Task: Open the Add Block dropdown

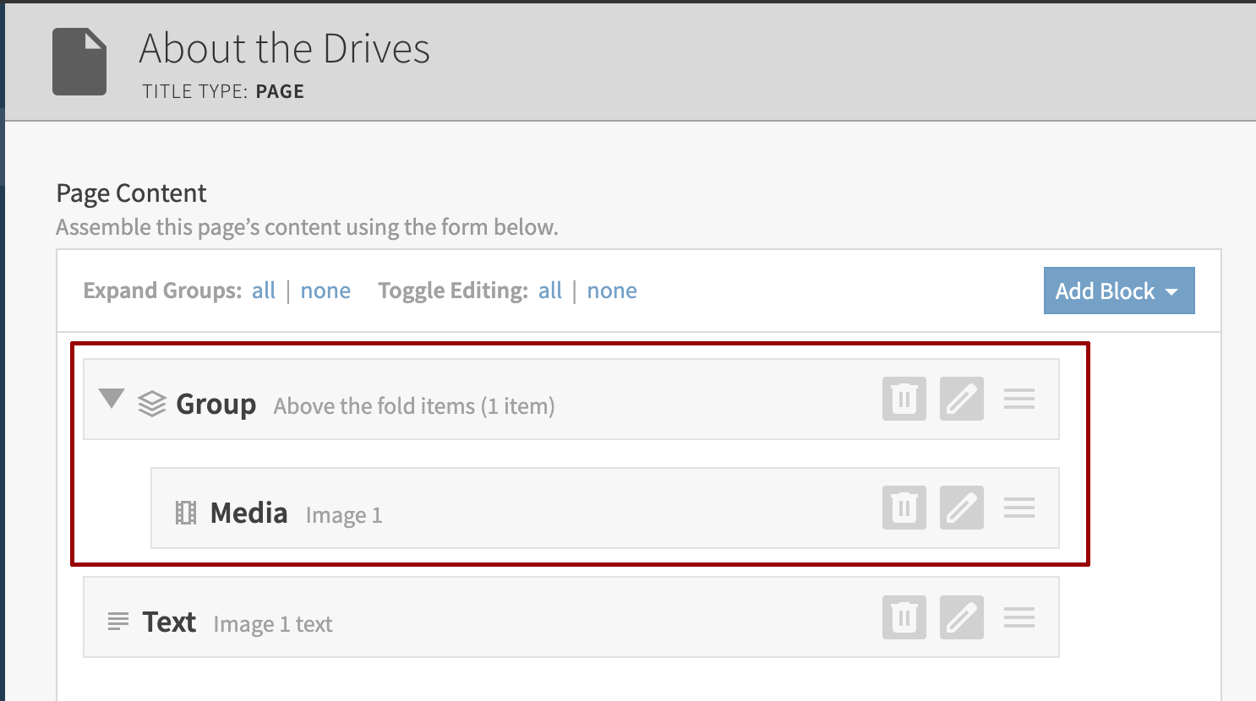Action: [x=1118, y=291]
